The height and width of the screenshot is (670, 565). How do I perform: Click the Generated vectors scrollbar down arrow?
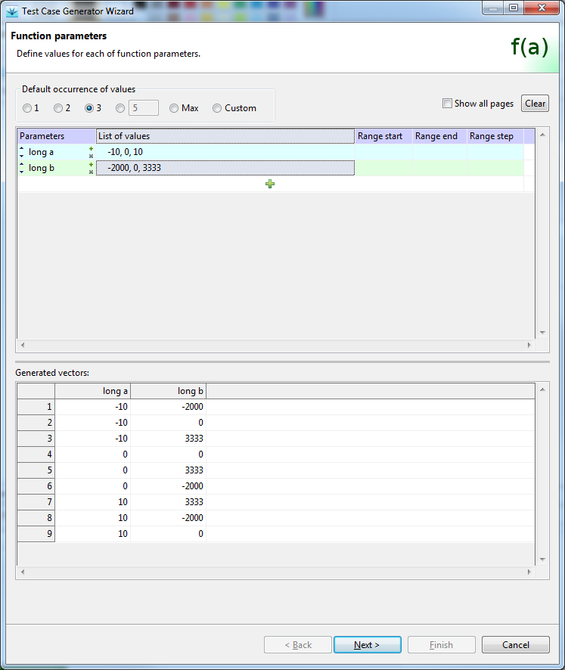[542, 560]
